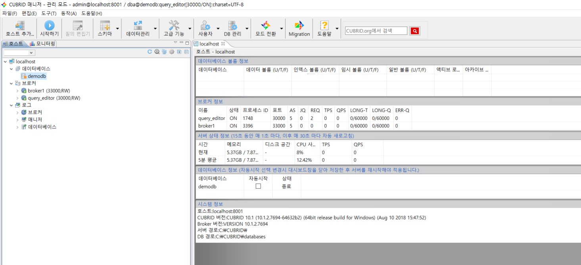The image size is (581, 265).
Task: Open the dropdown arrow next to 모드 전환
Action: click(282, 28)
